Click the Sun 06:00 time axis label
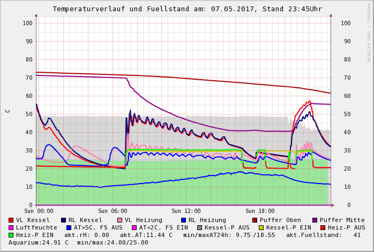This screenshot has height=252, width=374. coord(112,211)
